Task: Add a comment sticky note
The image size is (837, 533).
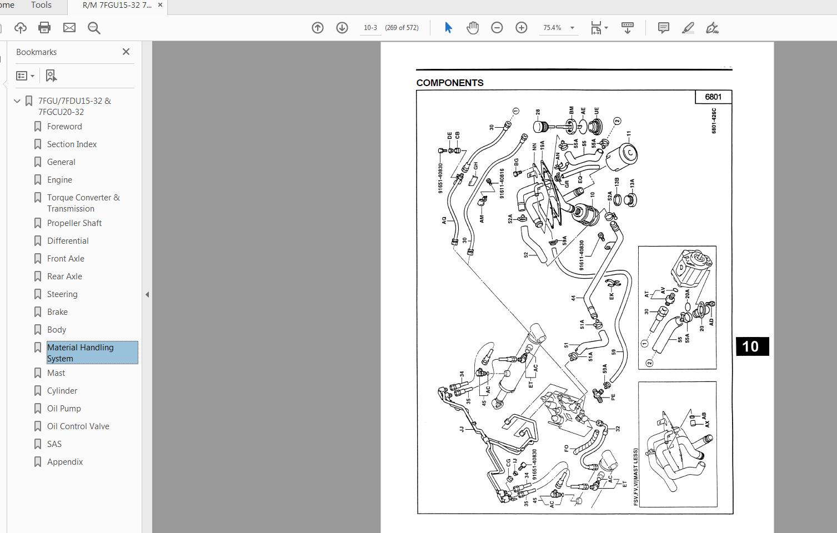Action: 663,28
